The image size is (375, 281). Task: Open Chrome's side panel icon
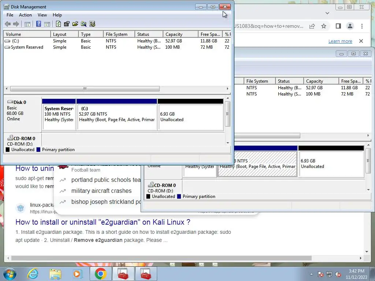pyautogui.click(x=338, y=26)
